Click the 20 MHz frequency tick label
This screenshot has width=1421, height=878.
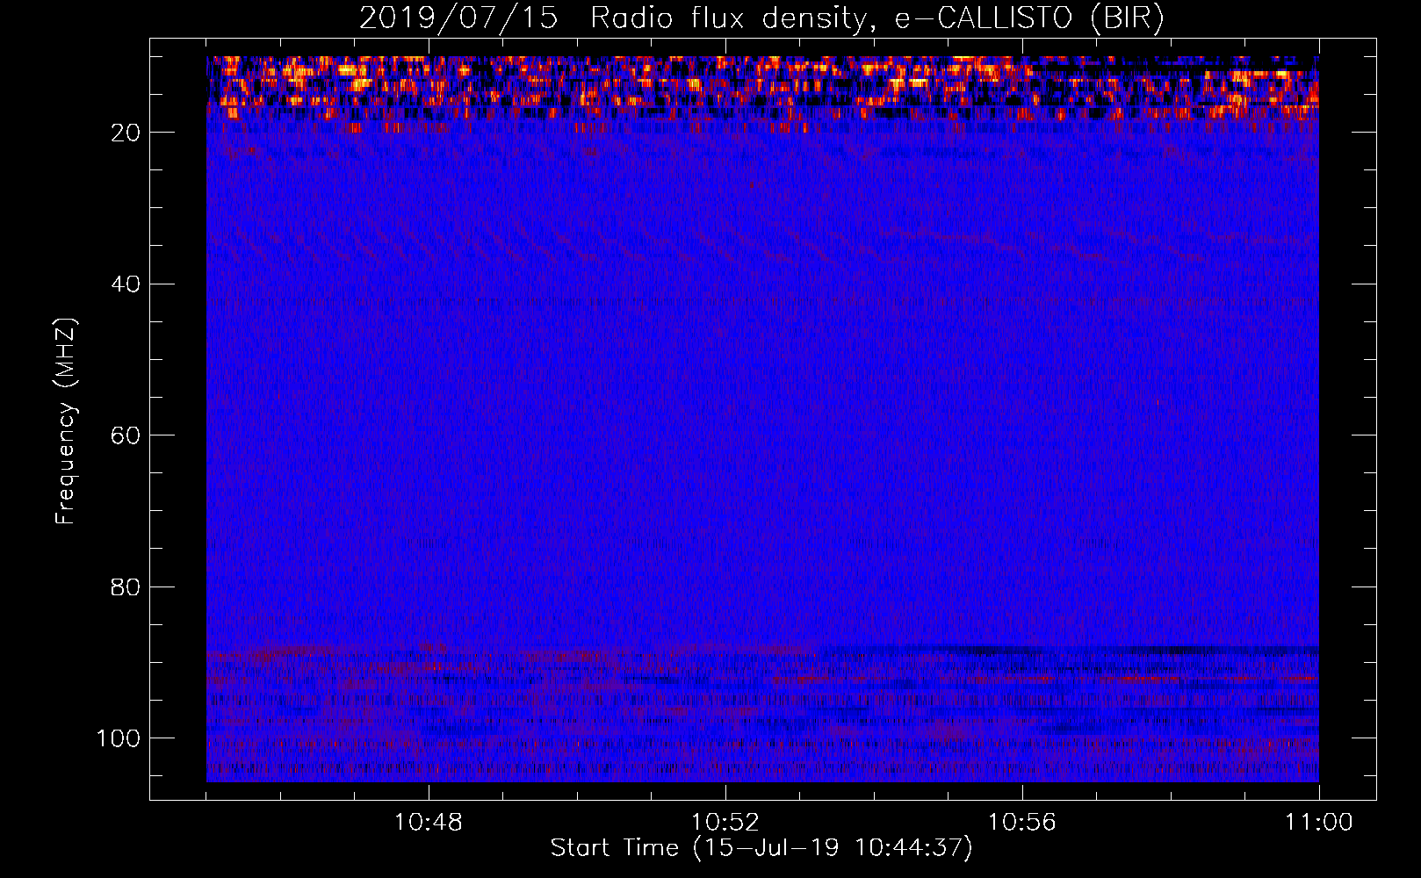click(126, 133)
